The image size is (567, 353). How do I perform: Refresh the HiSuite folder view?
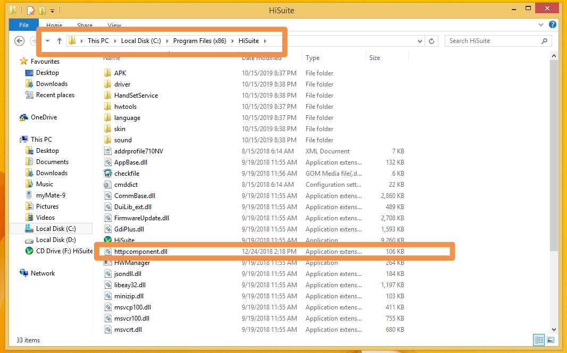point(431,41)
